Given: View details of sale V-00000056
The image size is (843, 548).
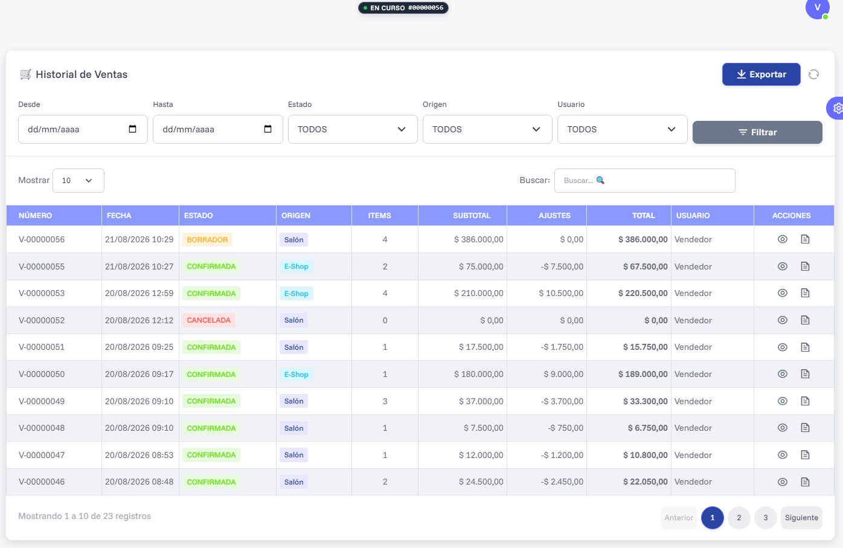Looking at the screenshot, I should (783, 239).
